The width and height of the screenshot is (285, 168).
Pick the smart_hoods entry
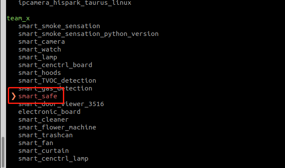[39, 73]
